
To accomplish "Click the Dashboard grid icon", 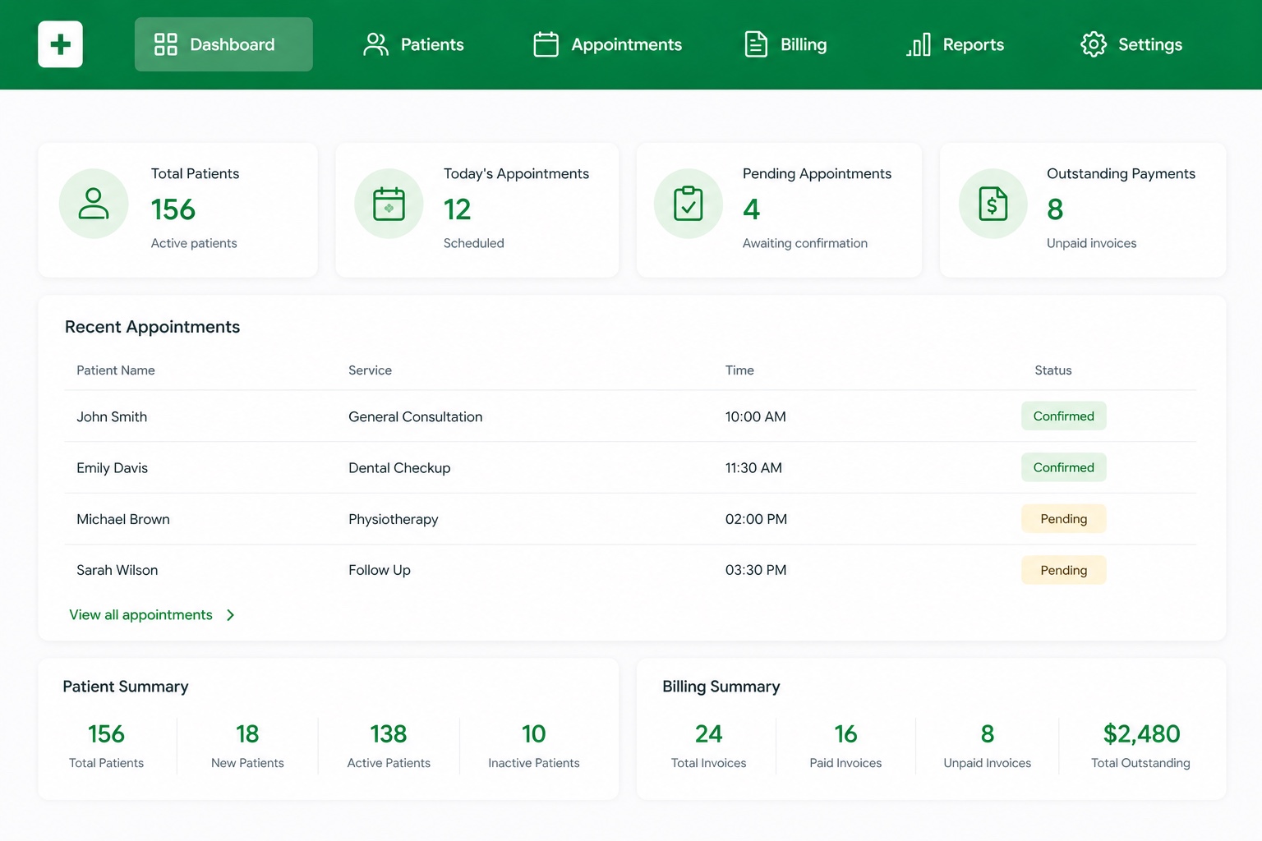I will 166,44.
